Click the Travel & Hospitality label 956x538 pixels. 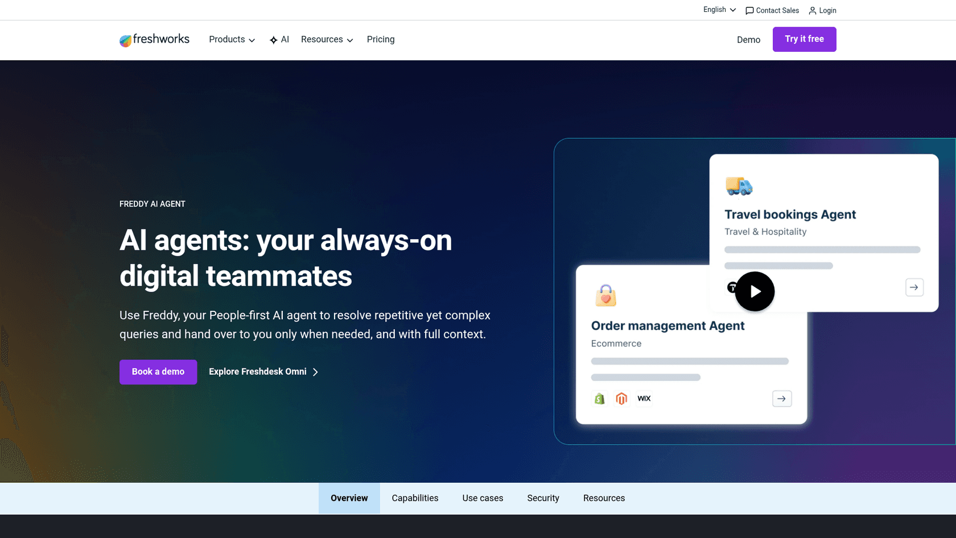point(765,232)
